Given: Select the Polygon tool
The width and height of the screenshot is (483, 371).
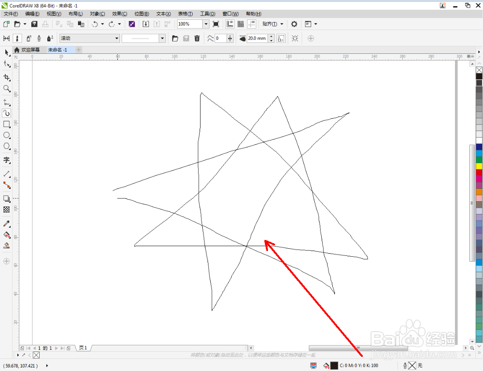Looking at the screenshot, I should tap(7, 146).
